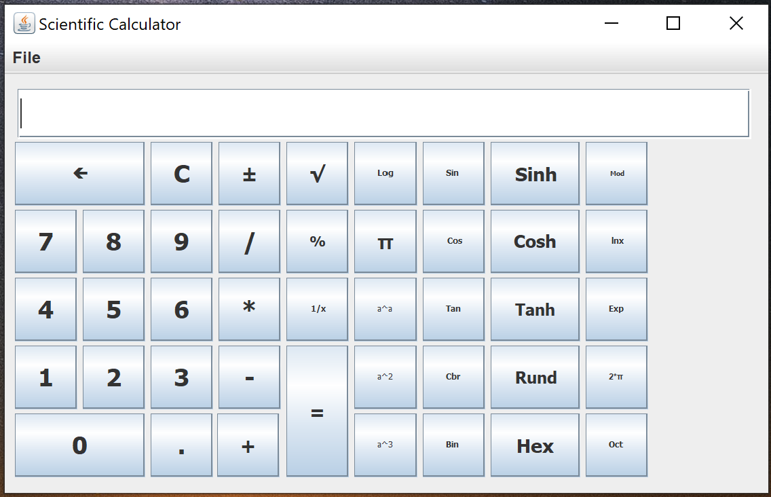Click the number 7 key
Image resolution: width=771 pixels, height=497 pixels.
[x=45, y=241]
